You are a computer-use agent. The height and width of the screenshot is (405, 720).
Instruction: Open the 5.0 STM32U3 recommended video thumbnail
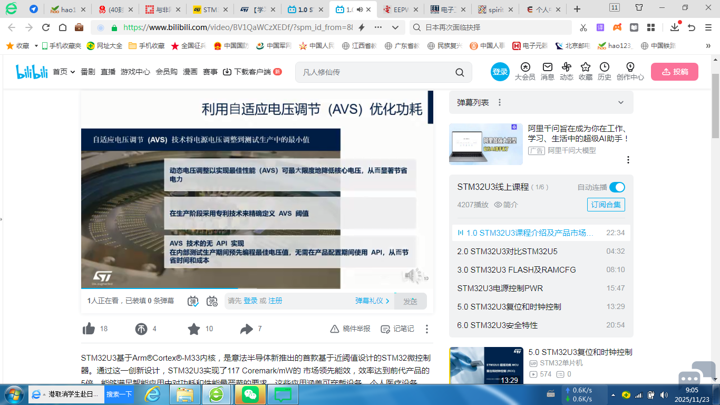(486, 366)
